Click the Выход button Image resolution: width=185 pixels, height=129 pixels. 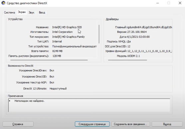pyautogui.click(x=167, y=124)
